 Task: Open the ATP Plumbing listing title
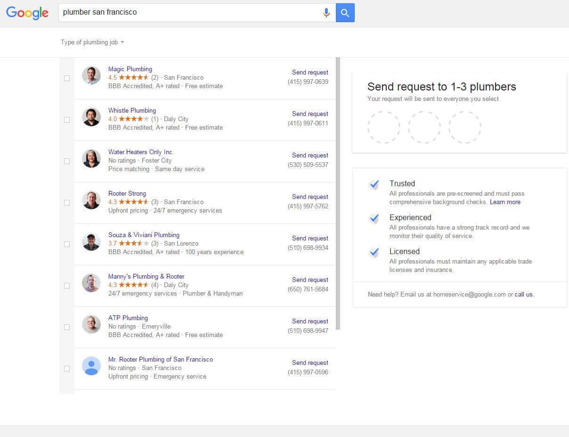tap(128, 318)
